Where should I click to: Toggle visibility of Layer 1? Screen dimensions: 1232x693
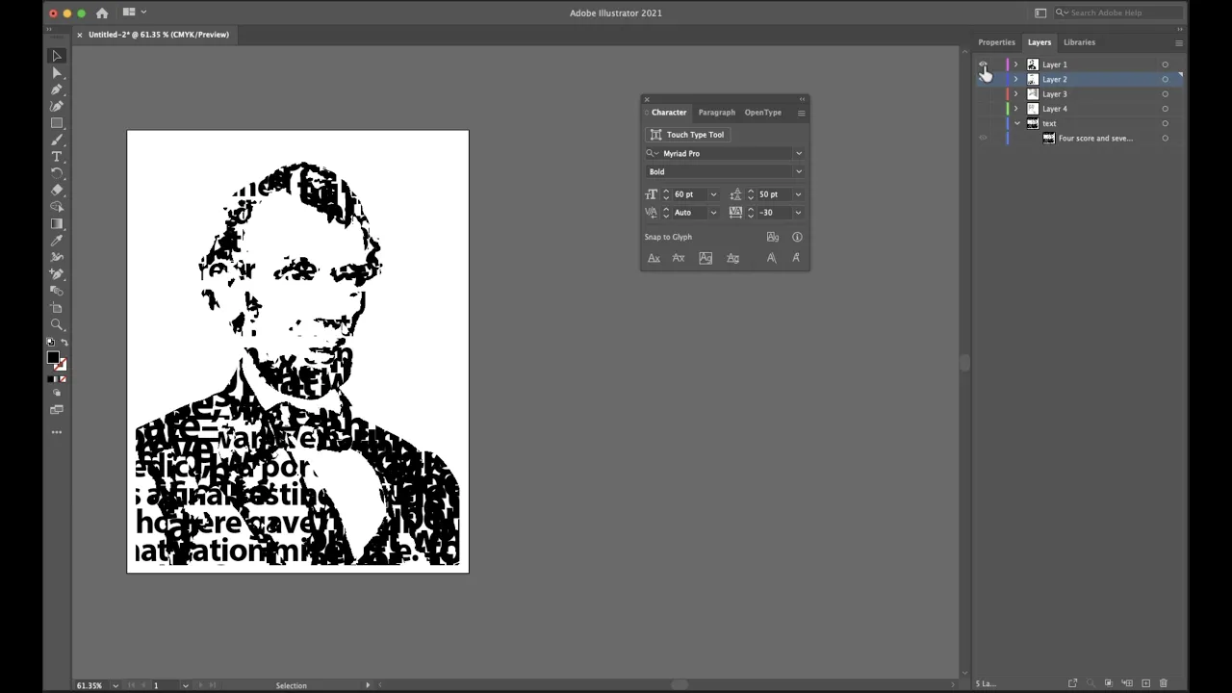[x=983, y=64]
